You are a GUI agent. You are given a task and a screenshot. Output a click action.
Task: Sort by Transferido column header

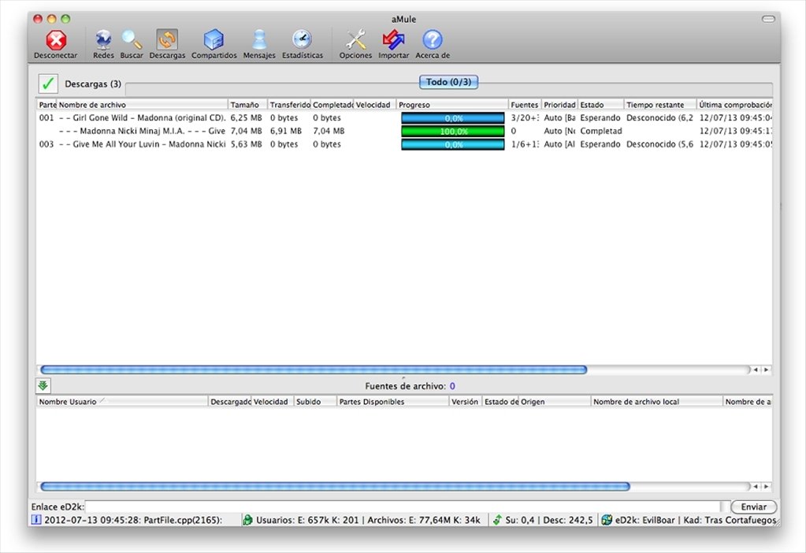coord(289,104)
